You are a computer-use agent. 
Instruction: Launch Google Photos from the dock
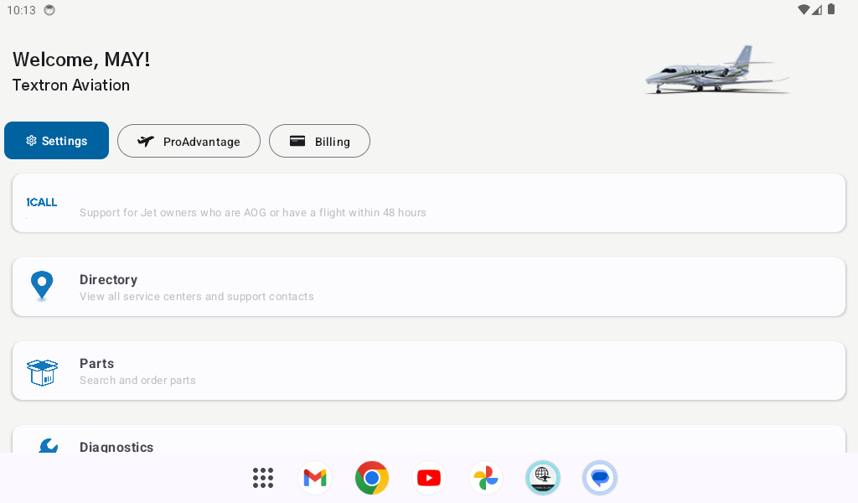(x=486, y=478)
